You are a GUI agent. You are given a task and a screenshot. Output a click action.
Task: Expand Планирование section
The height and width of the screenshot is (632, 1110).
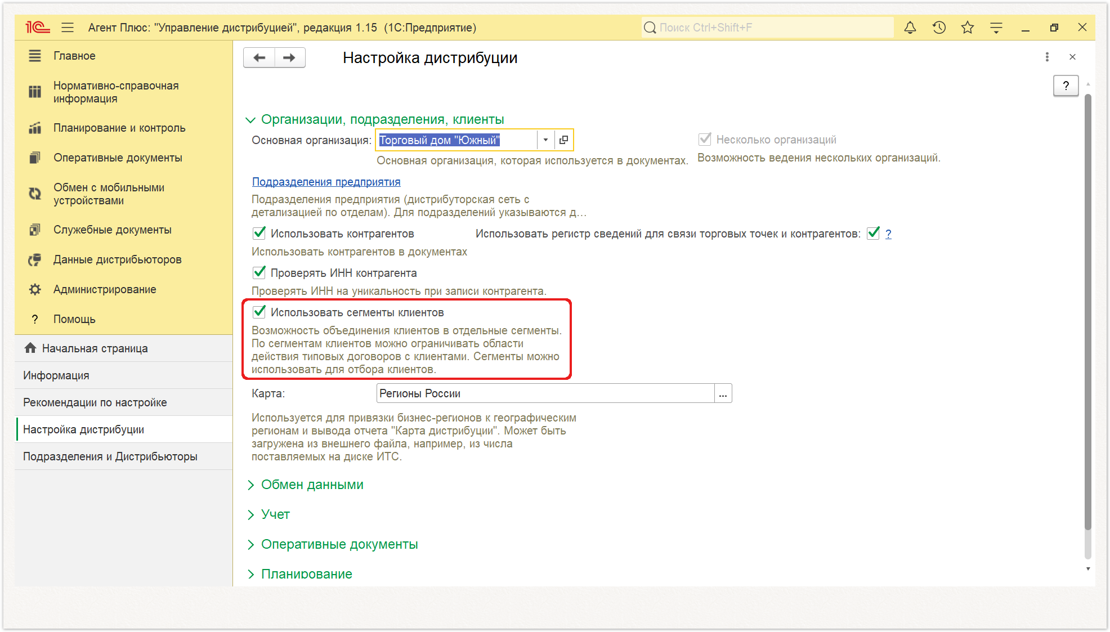tap(250, 574)
